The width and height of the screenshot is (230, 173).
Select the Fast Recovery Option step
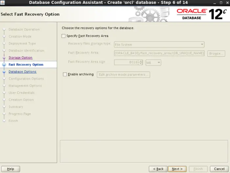tap(26, 64)
